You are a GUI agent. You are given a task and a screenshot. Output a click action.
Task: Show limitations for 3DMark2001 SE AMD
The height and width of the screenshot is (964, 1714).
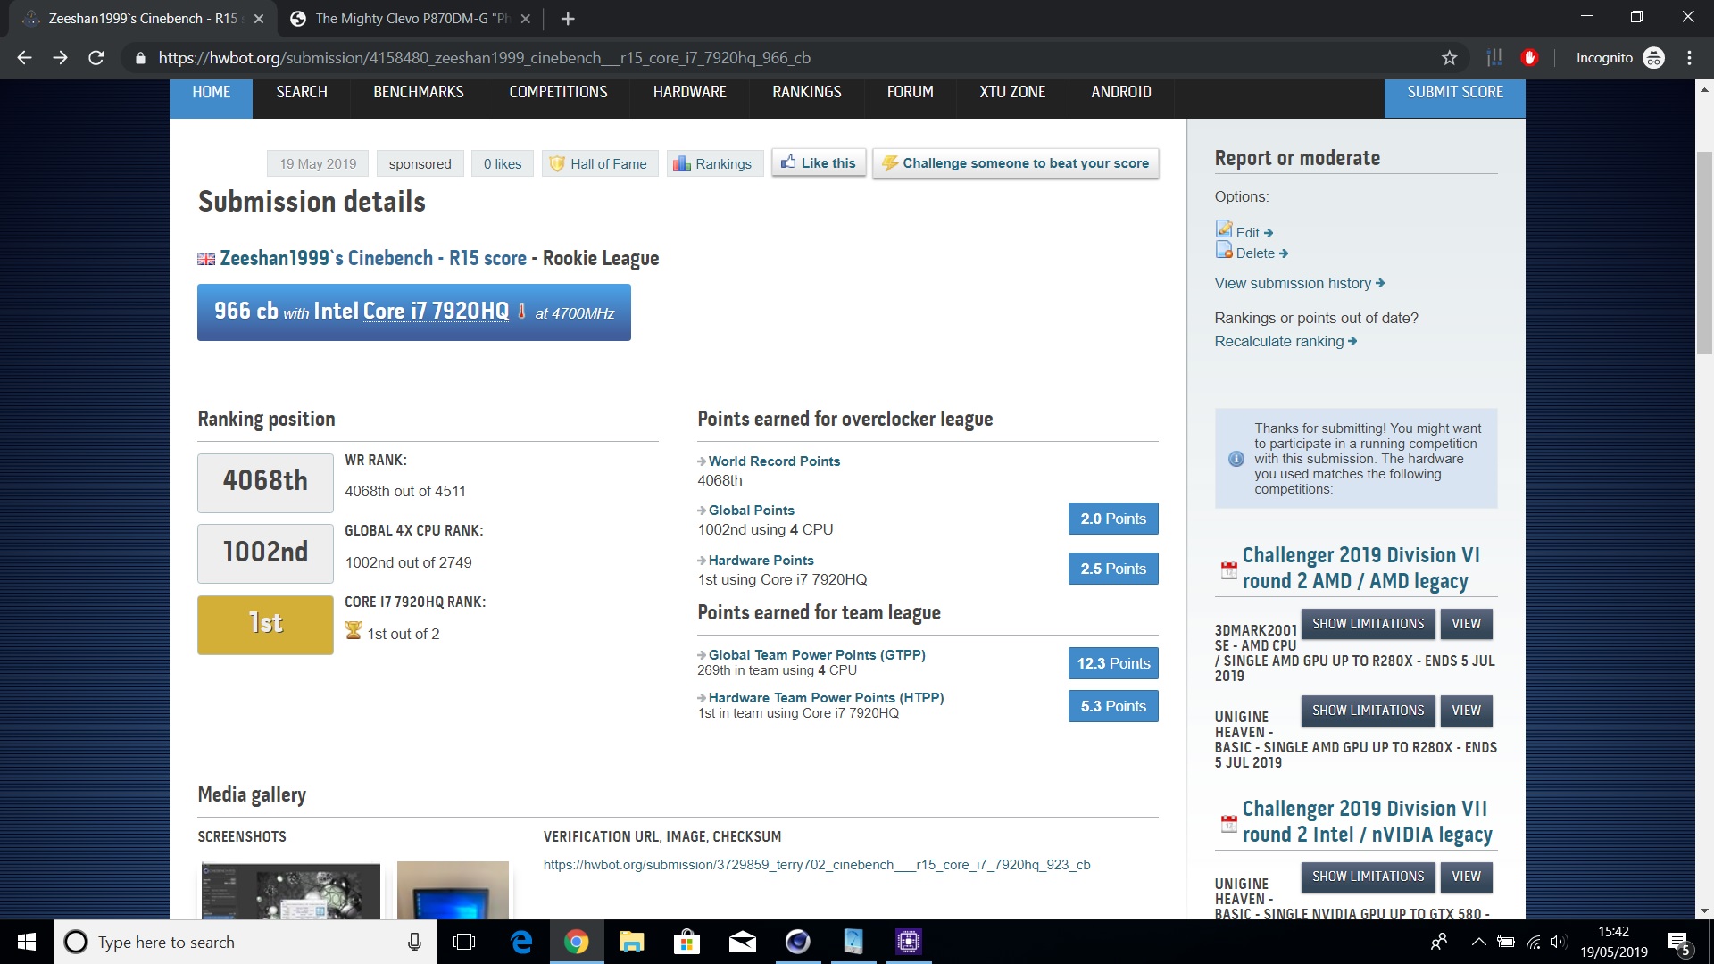1368,624
